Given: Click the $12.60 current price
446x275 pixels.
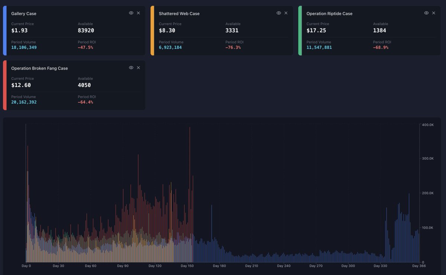Looking at the screenshot, I should [21, 85].
